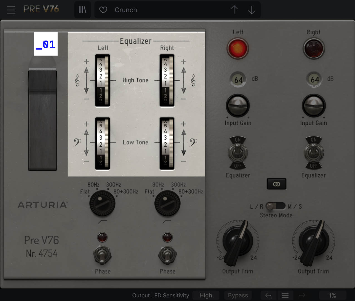The width and height of the screenshot is (355, 301).
Task: Click the Left High Tone wheel
Action: [x=102, y=81]
